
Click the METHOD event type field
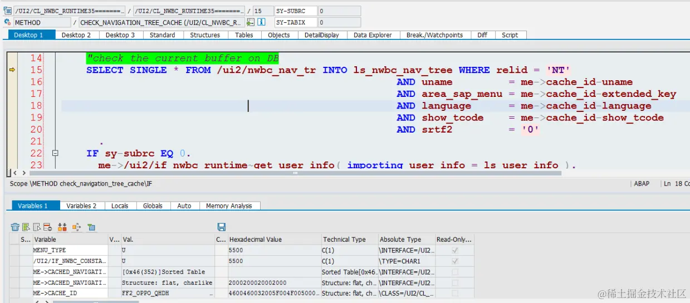pyautogui.click(x=42, y=22)
